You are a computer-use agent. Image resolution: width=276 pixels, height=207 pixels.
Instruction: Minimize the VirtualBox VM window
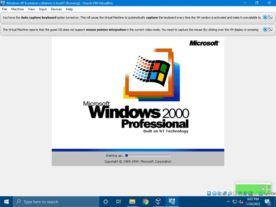245,3
